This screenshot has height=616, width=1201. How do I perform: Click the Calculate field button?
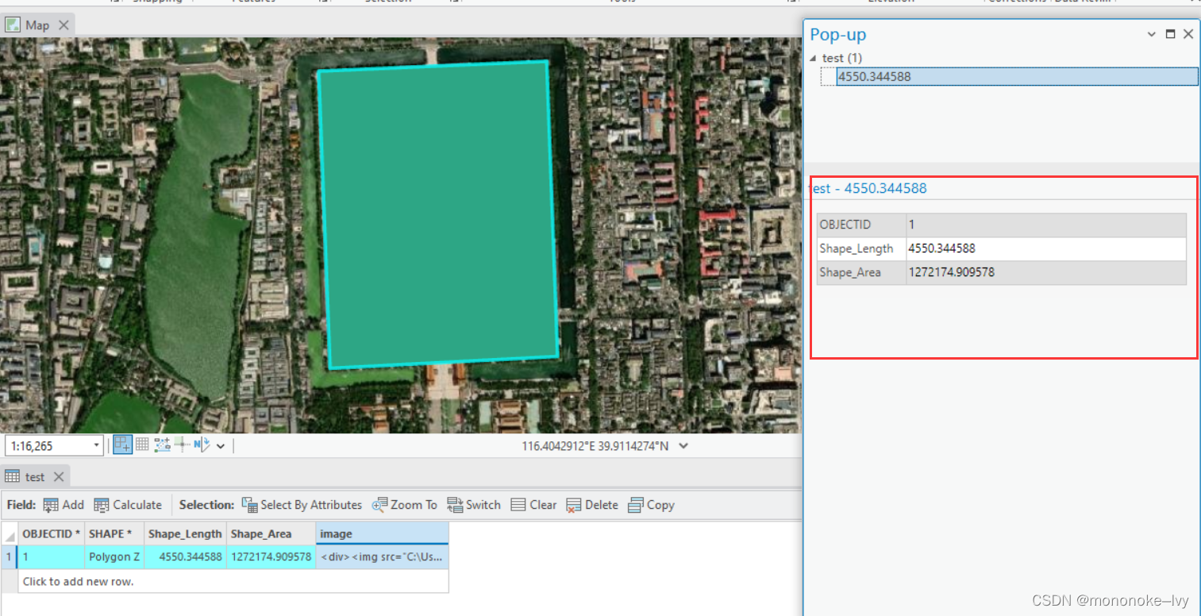(128, 505)
